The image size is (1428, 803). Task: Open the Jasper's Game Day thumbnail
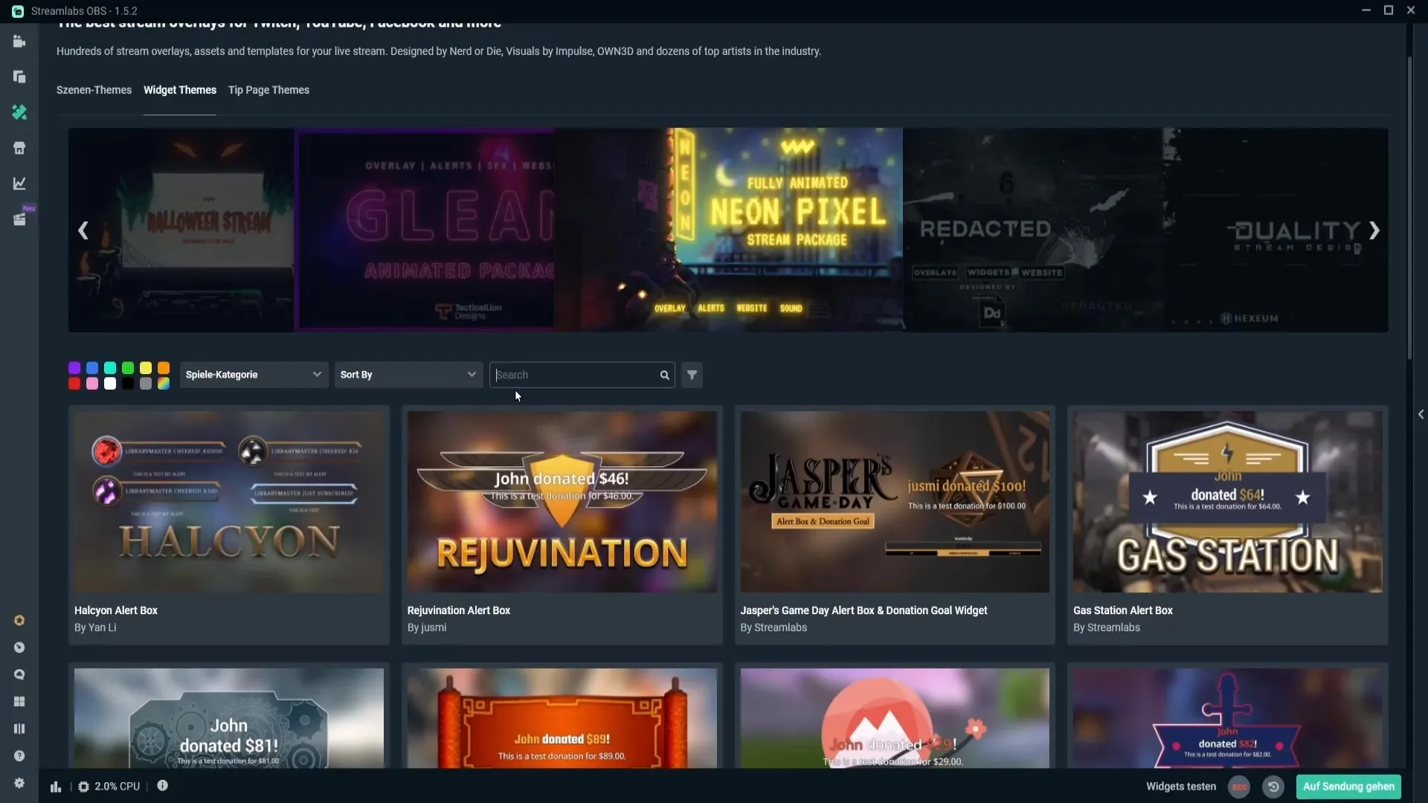tap(895, 502)
